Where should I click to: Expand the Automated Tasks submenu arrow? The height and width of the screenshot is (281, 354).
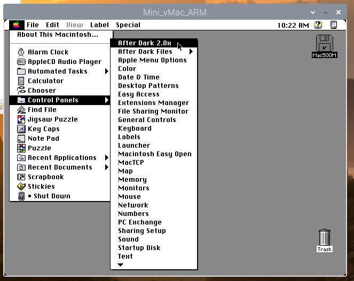click(x=107, y=71)
